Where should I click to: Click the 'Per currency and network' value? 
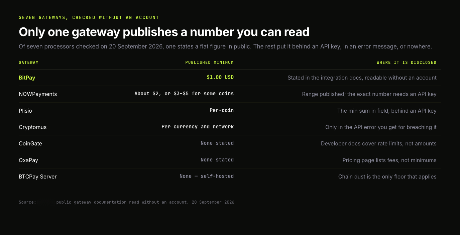click(x=198, y=127)
